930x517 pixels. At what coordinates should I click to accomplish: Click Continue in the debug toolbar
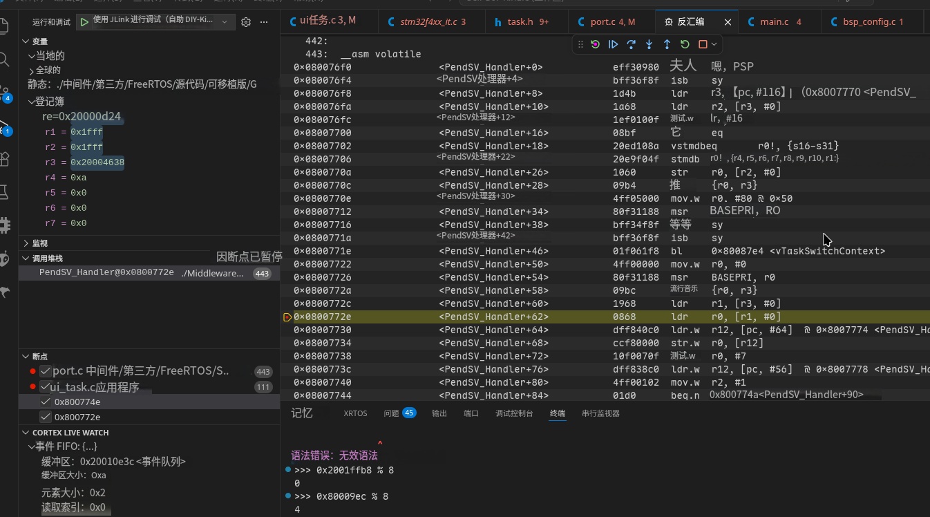tap(613, 44)
